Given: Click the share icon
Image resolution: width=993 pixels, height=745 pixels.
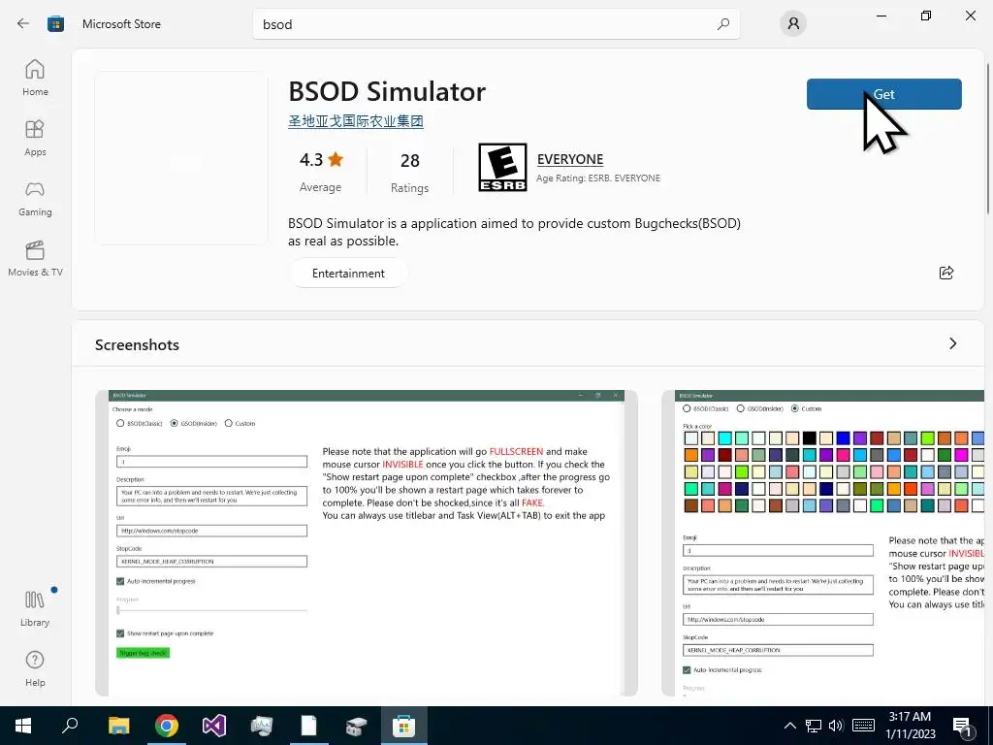Looking at the screenshot, I should pyautogui.click(x=946, y=273).
